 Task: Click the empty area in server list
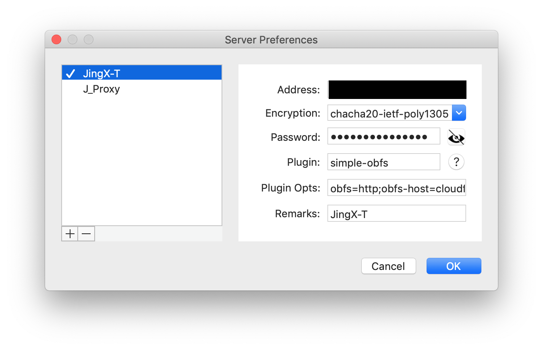[x=142, y=161]
